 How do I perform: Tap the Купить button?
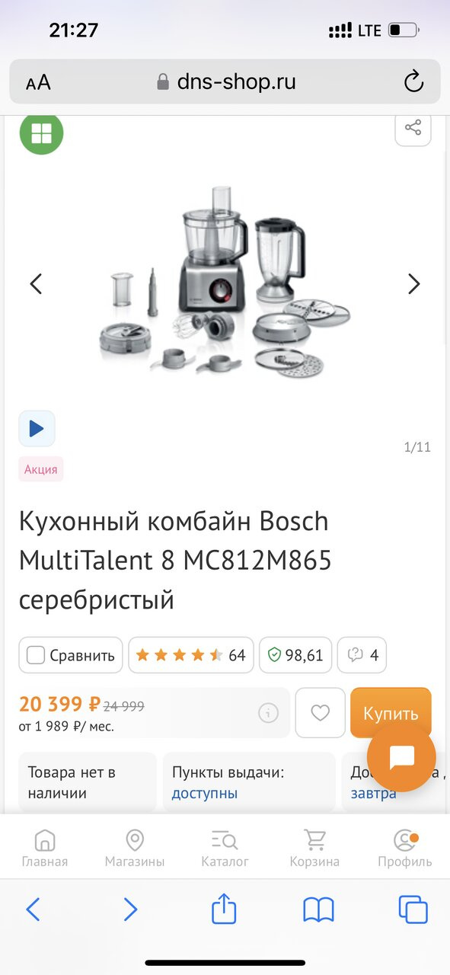click(x=391, y=713)
